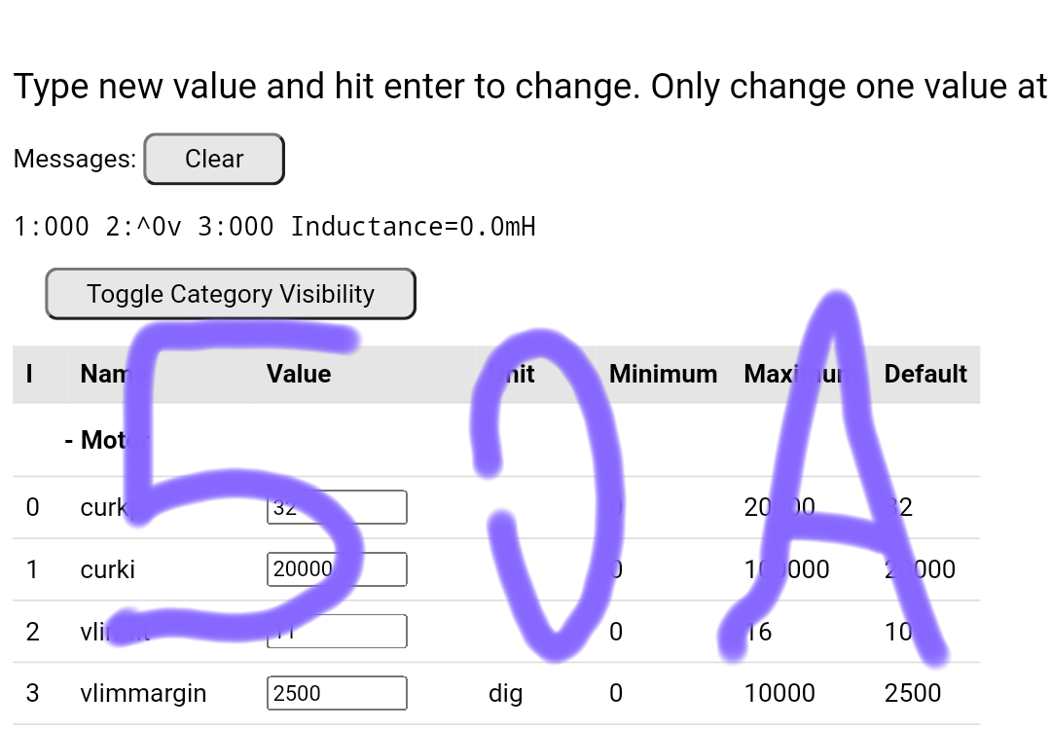Click the Toggle Category Visibility button
This screenshot has width=1051, height=730.
[x=231, y=294]
